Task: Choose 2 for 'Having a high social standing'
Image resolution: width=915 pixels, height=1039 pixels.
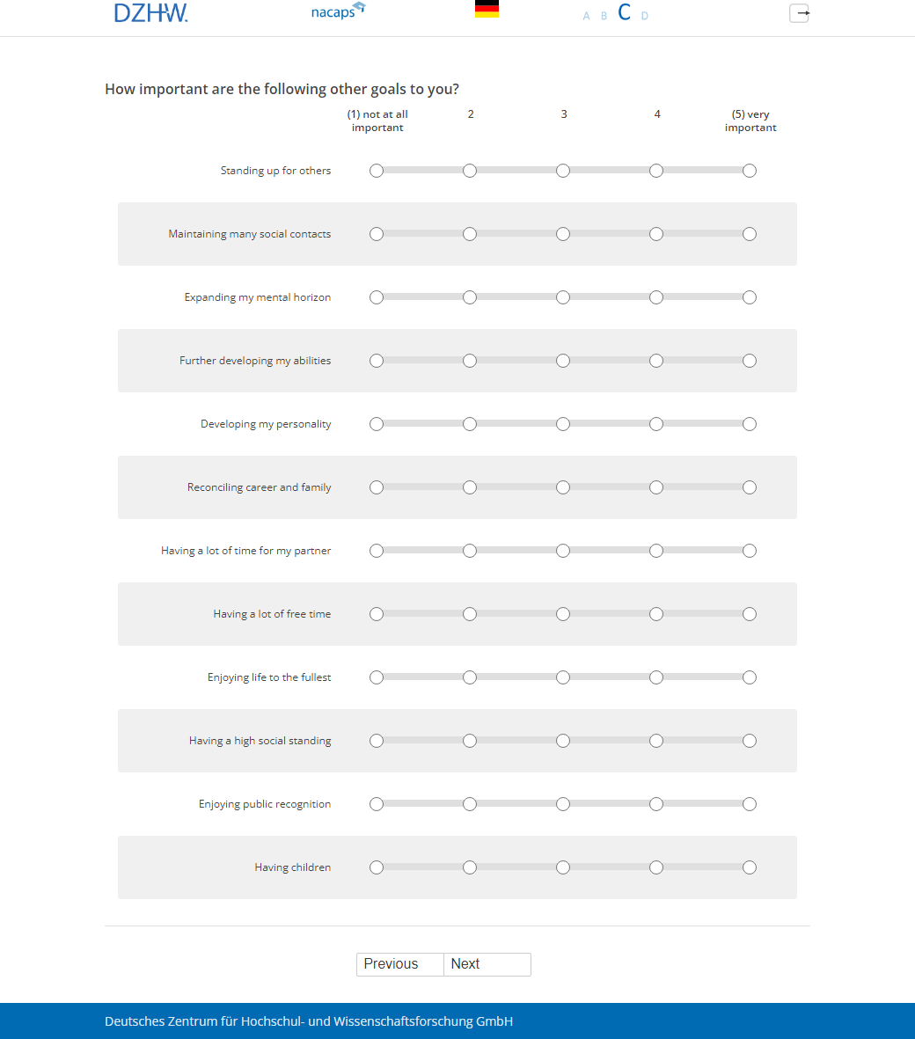Action: (470, 741)
